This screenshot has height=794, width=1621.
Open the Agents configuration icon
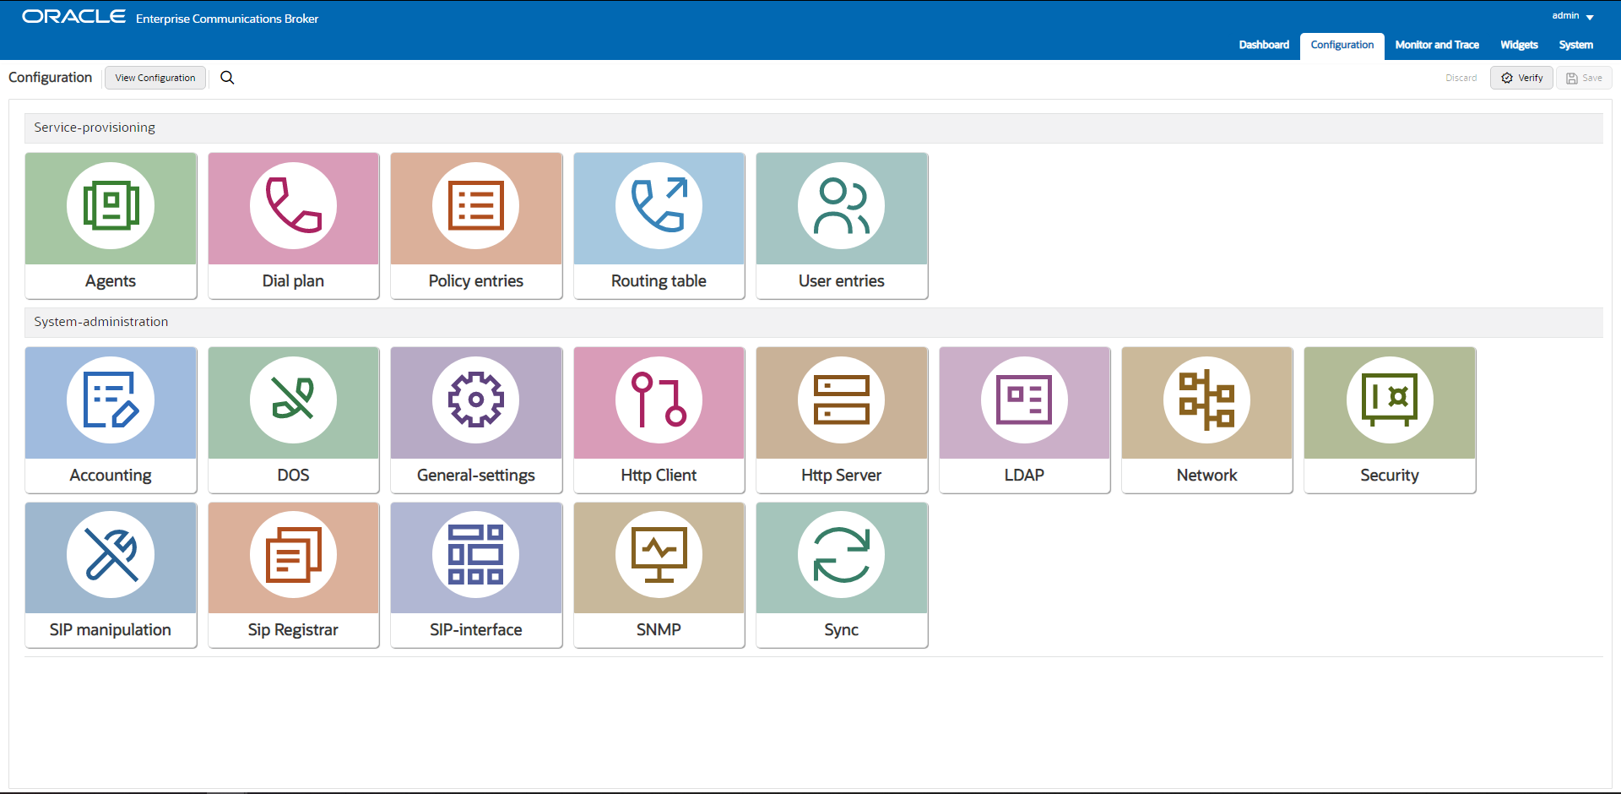tap(111, 206)
